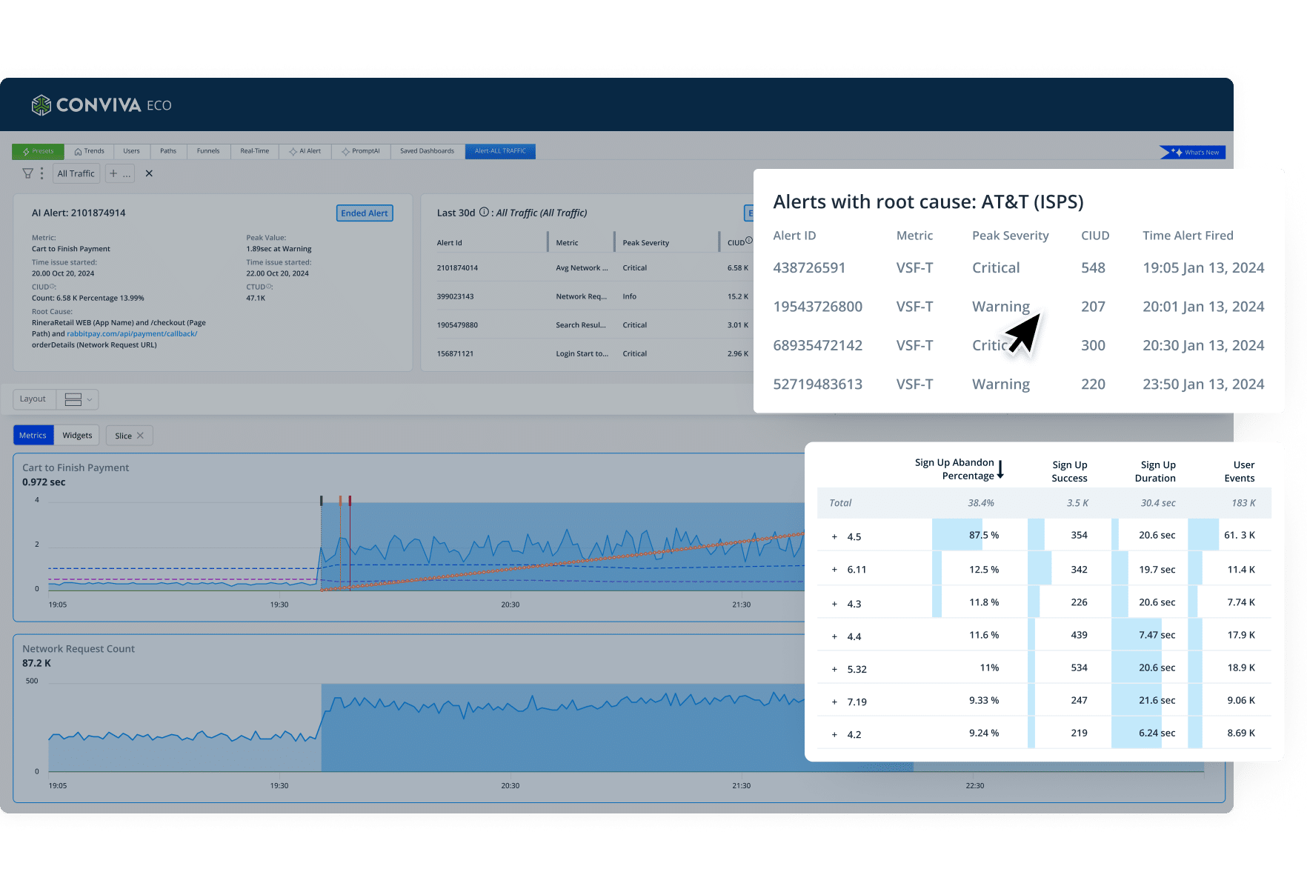Open the PromptAI tab

click(x=361, y=151)
